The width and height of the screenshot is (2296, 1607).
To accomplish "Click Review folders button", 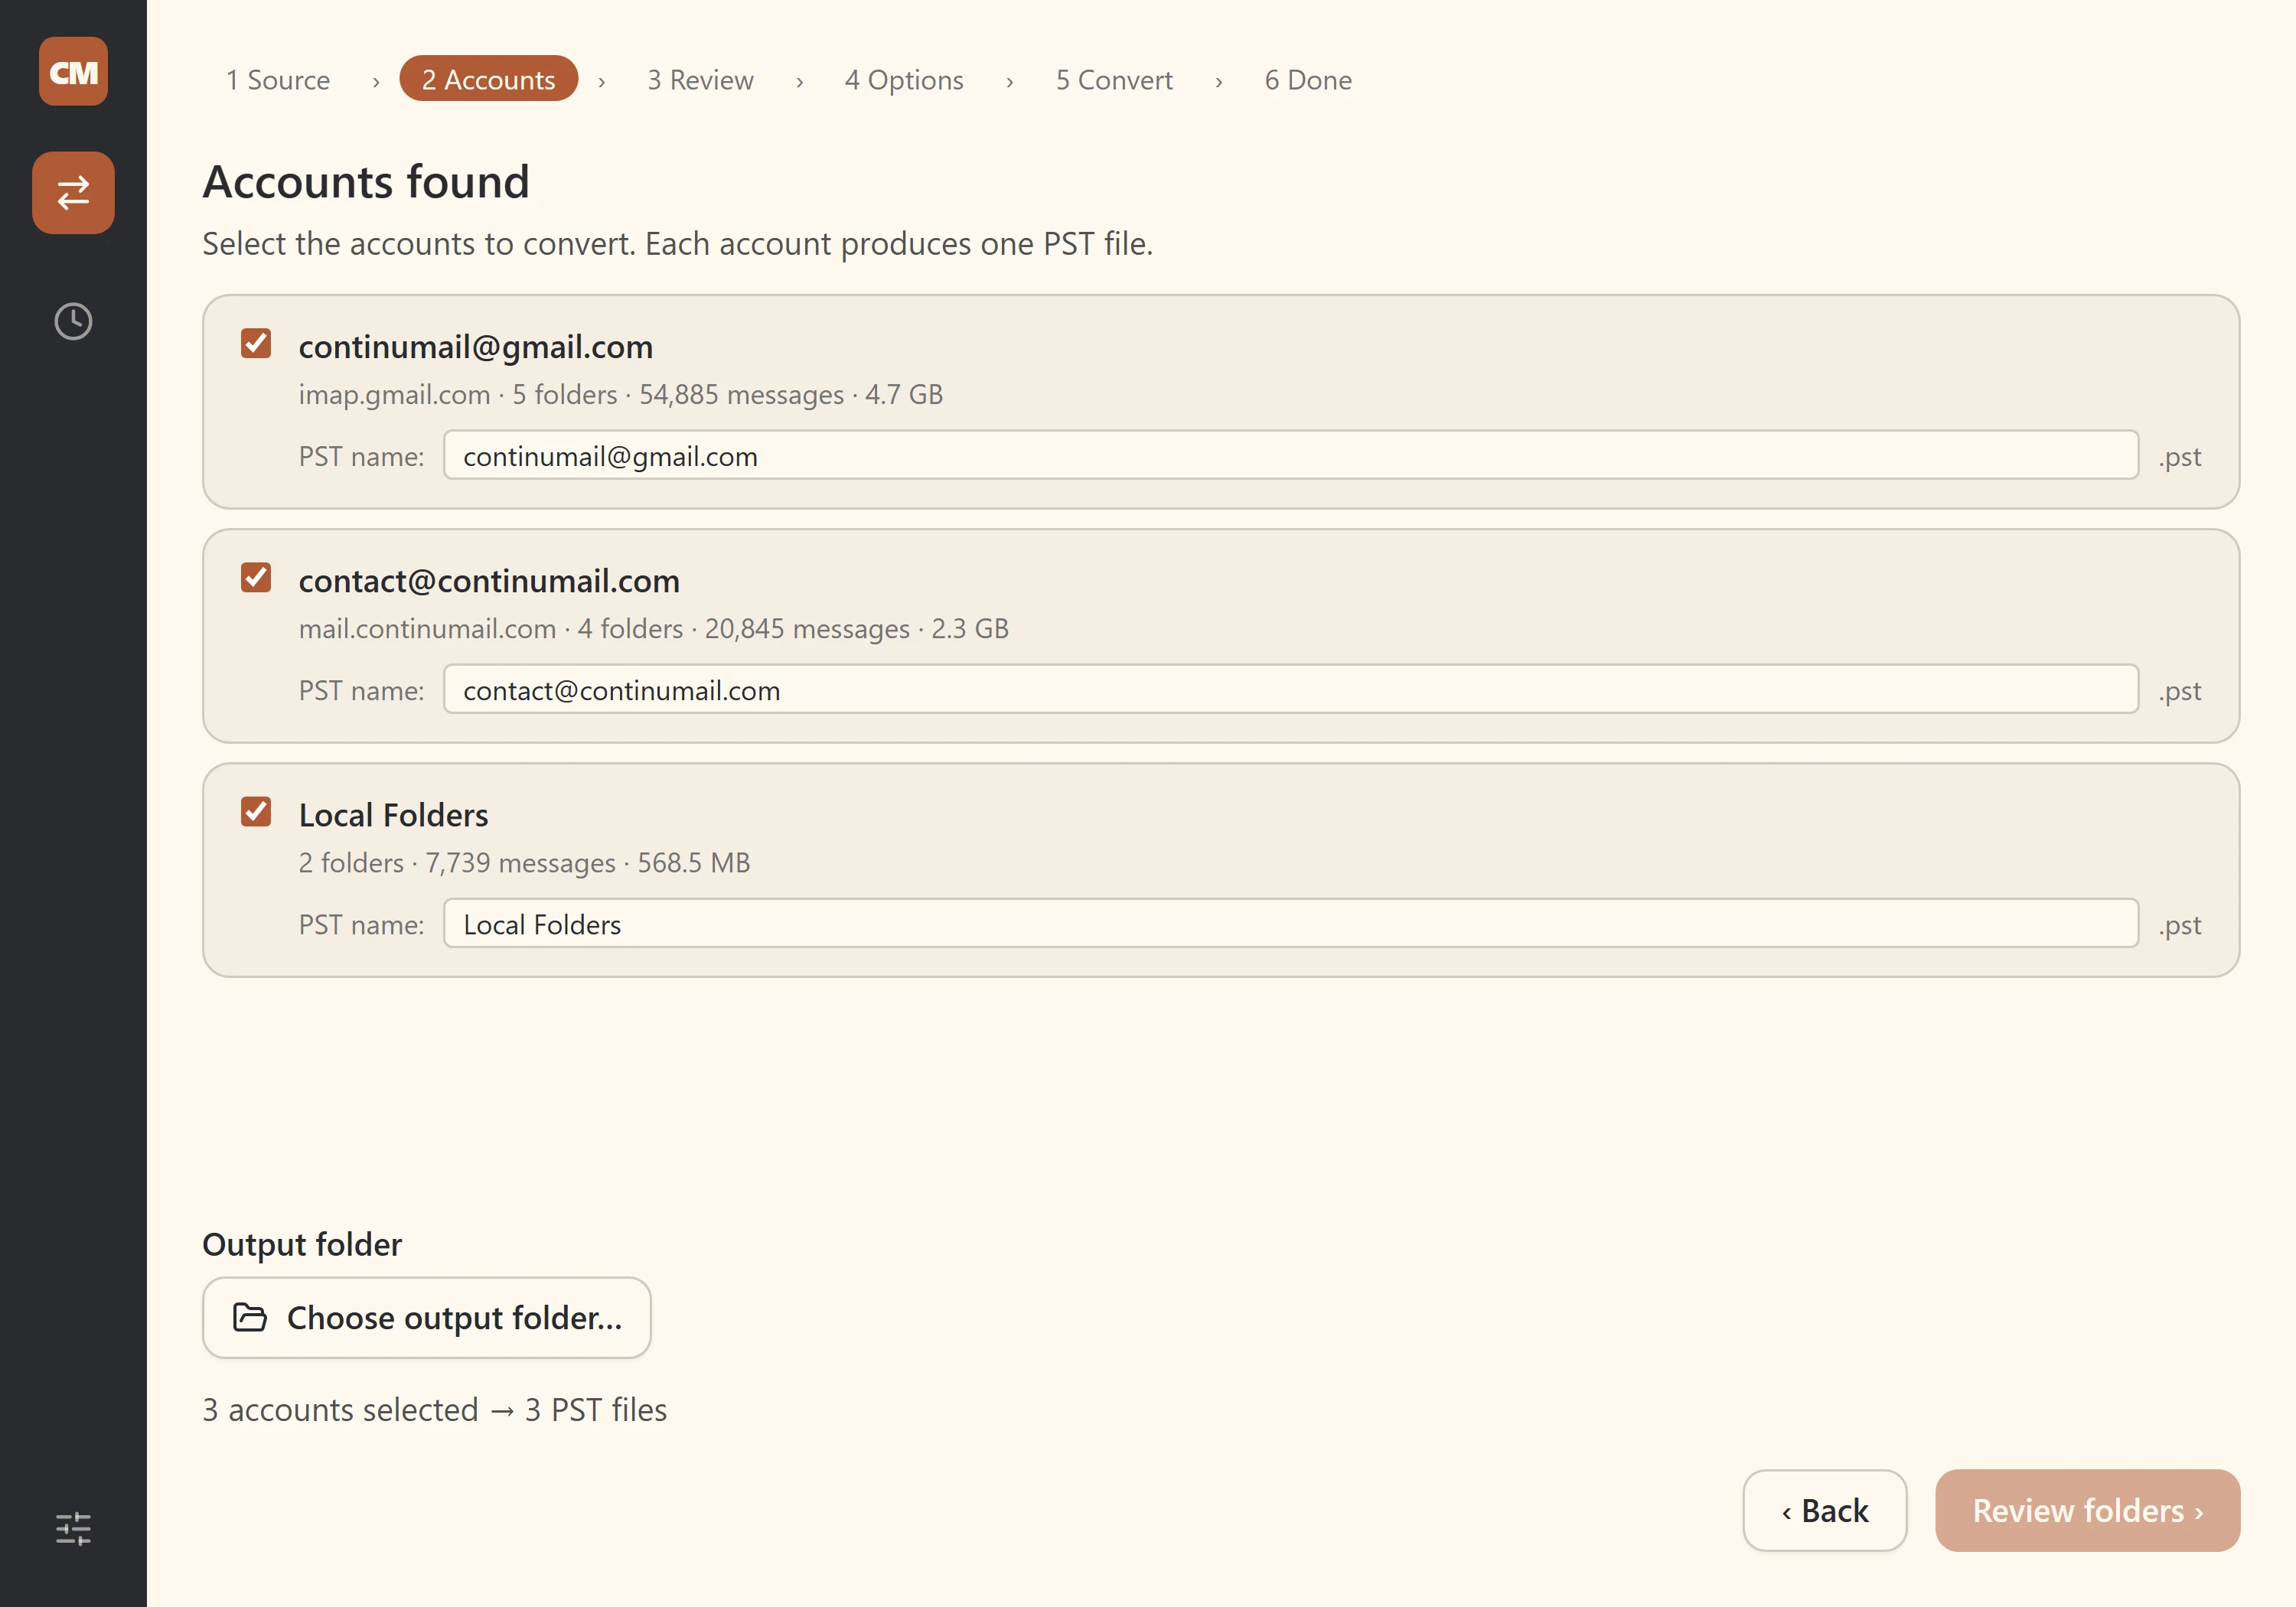I will [x=2087, y=1510].
